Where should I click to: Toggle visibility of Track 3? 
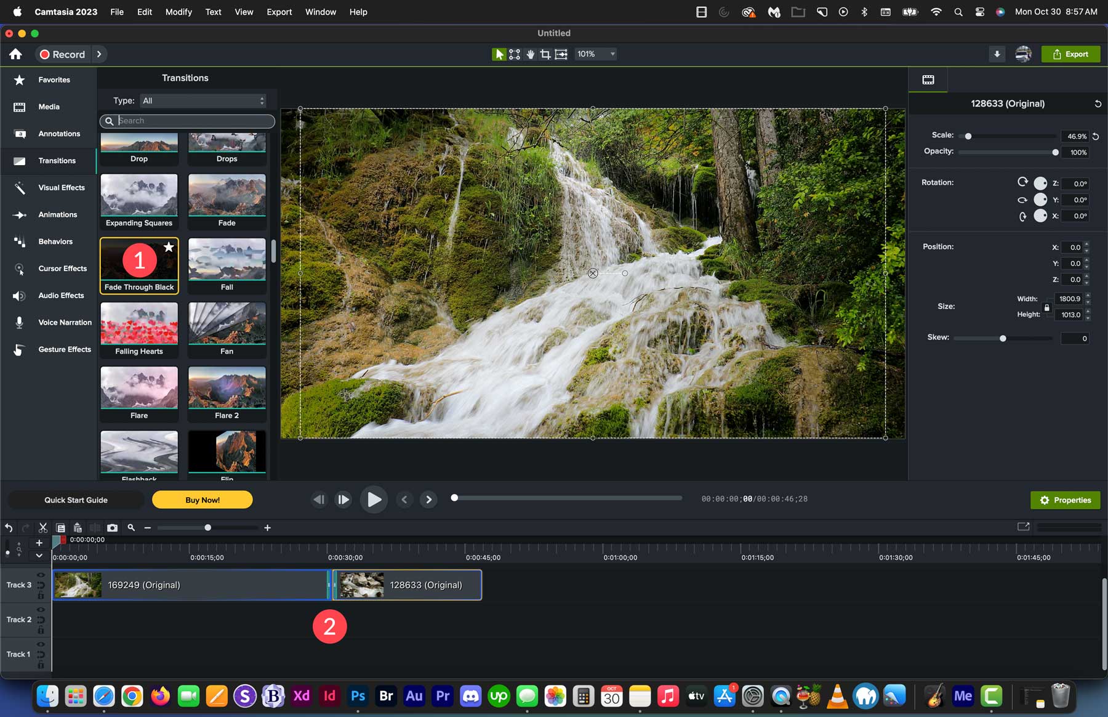[41, 575]
